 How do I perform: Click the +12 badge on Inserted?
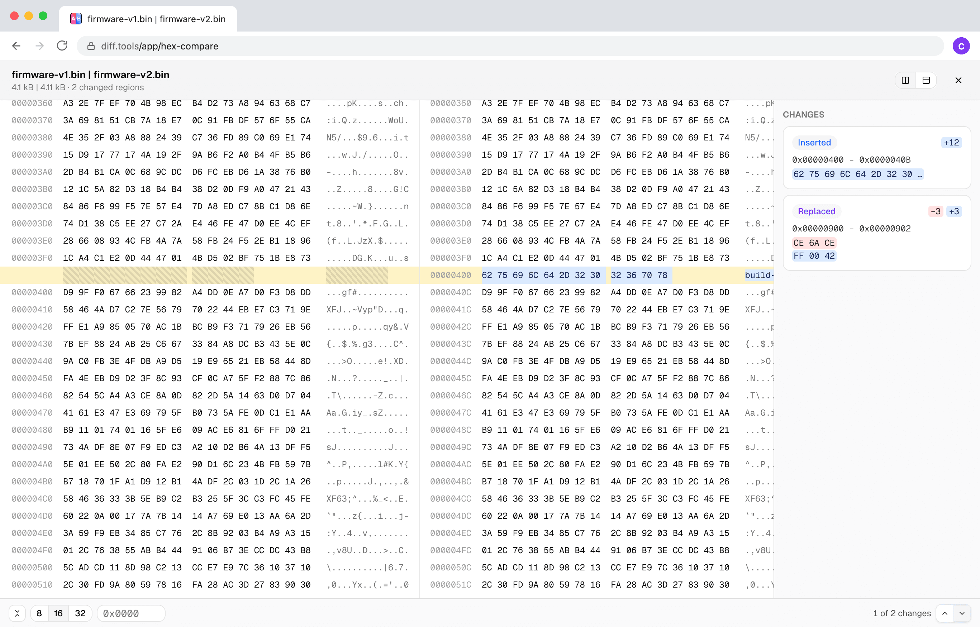tap(951, 143)
